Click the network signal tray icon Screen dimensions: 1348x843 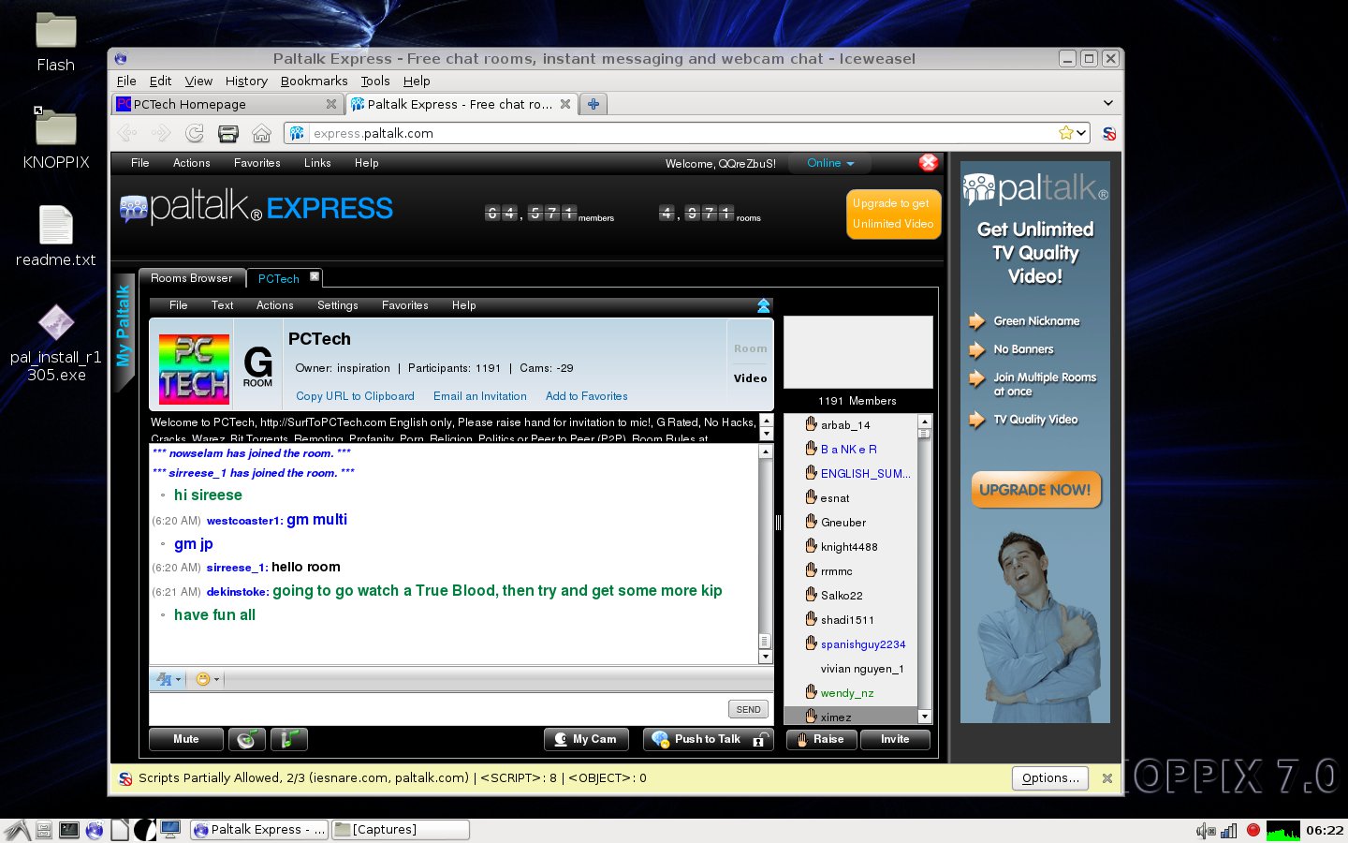[x=1229, y=830]
